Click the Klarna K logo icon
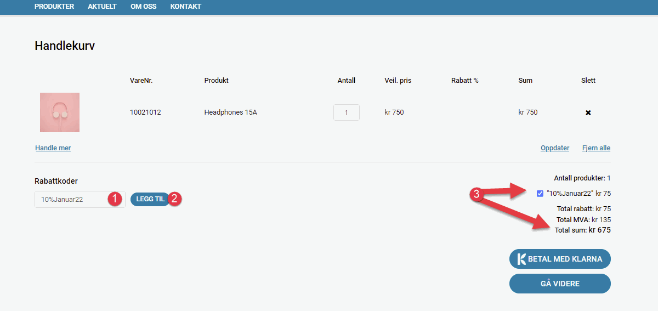This screenshot has height=311, width=658. (521, 259)
